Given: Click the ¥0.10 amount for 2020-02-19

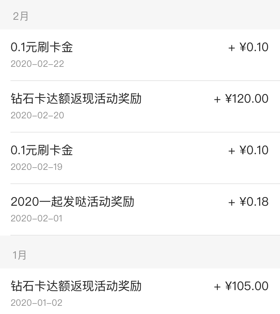Looking at the screenshot, I should [254, 150].
